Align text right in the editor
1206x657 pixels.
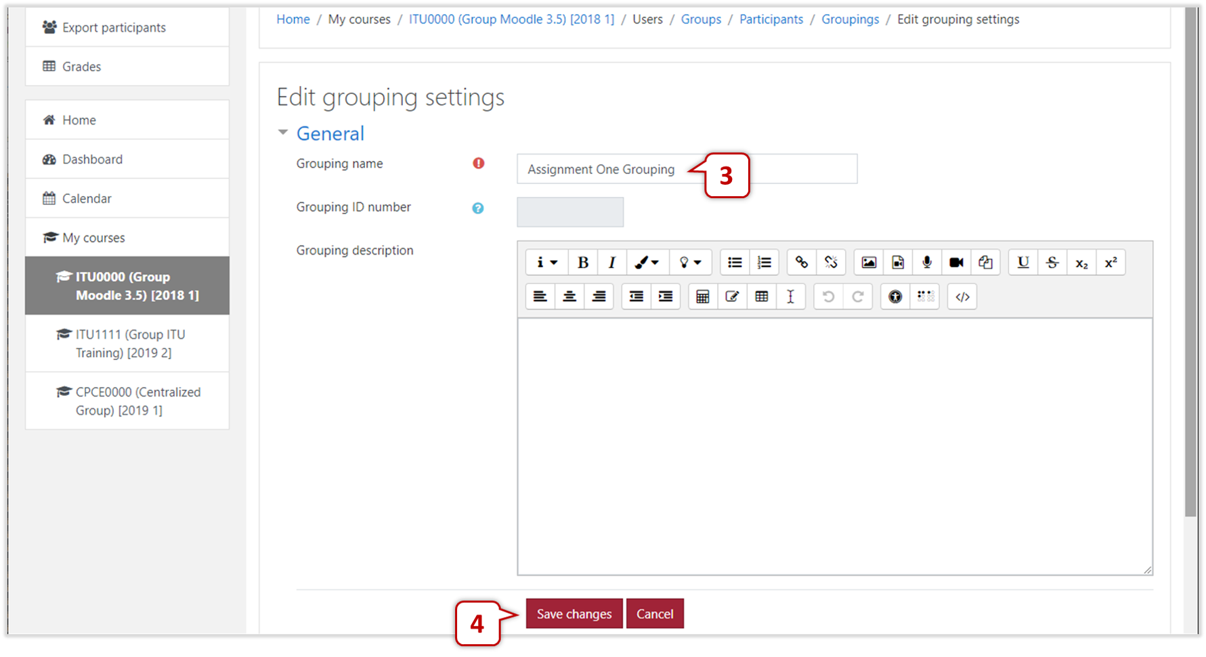(x=599, y=296)
